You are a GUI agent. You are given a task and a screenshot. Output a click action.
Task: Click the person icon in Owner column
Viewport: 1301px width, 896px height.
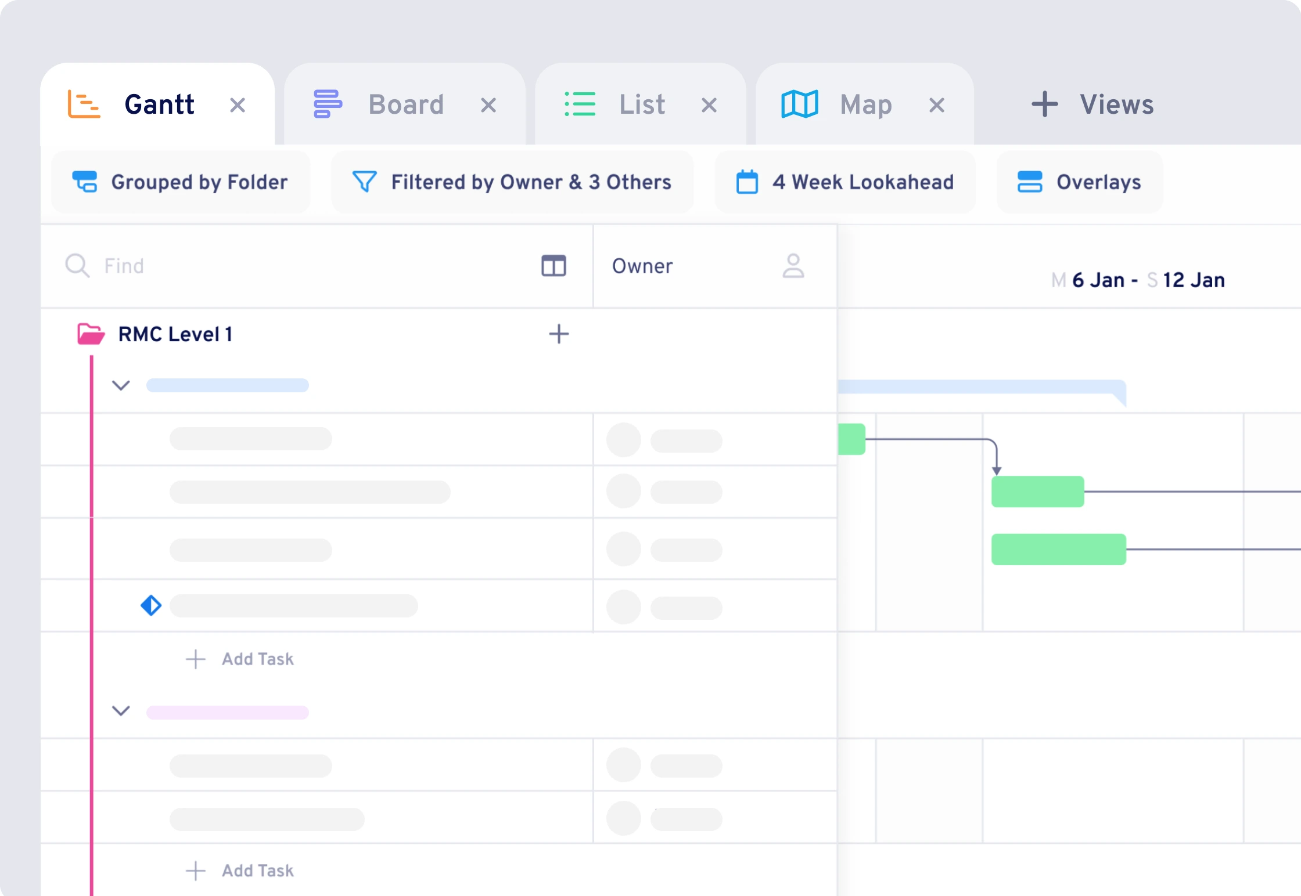(x=793, y=266)
